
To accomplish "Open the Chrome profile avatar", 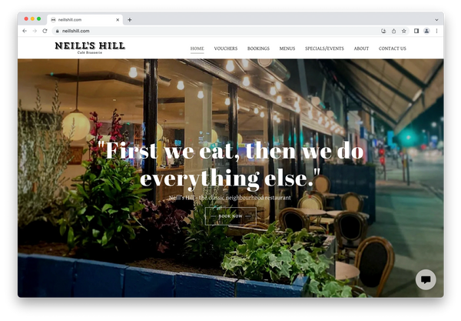I will pyautogui.click(x=426, y=31).
